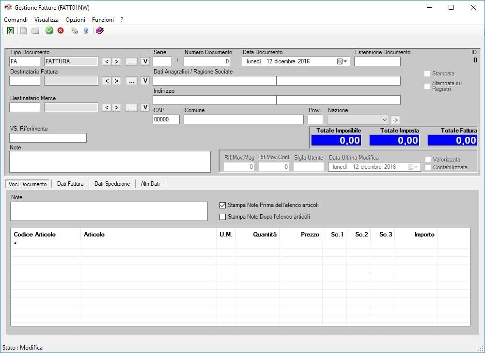Viewport: 485px width, 353px height.
Task: Check Stampa Note Dopo l'elenco articoli
Action: (x=222, y=217)
